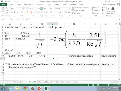The image size is (121, 91).
Task: Click the Increase Decimal icon
Action: tap(66, 12)
